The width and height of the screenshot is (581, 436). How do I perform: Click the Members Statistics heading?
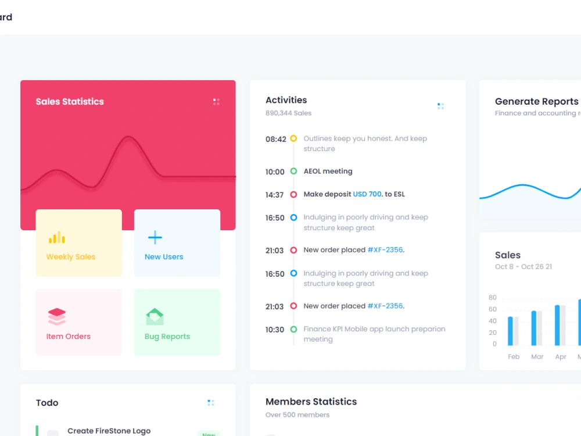[311, 402]
